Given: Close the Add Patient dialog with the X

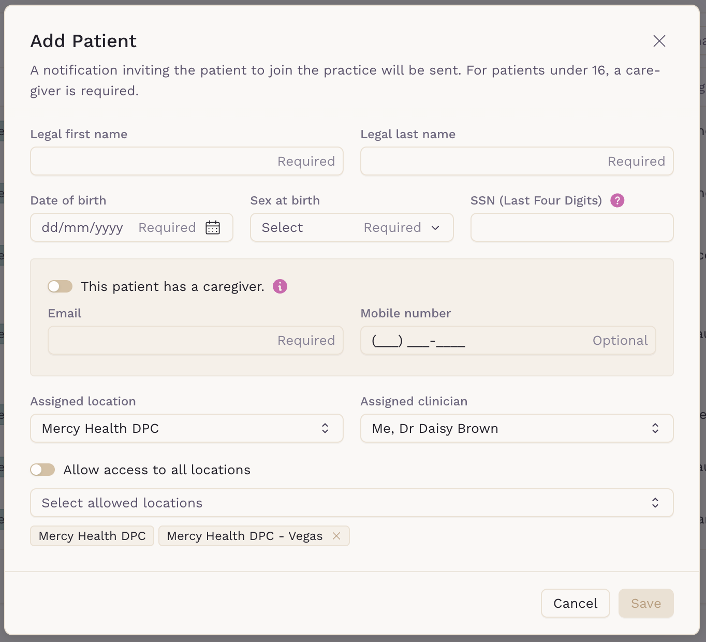Looking at the screenshot, I should click(659, 41).
